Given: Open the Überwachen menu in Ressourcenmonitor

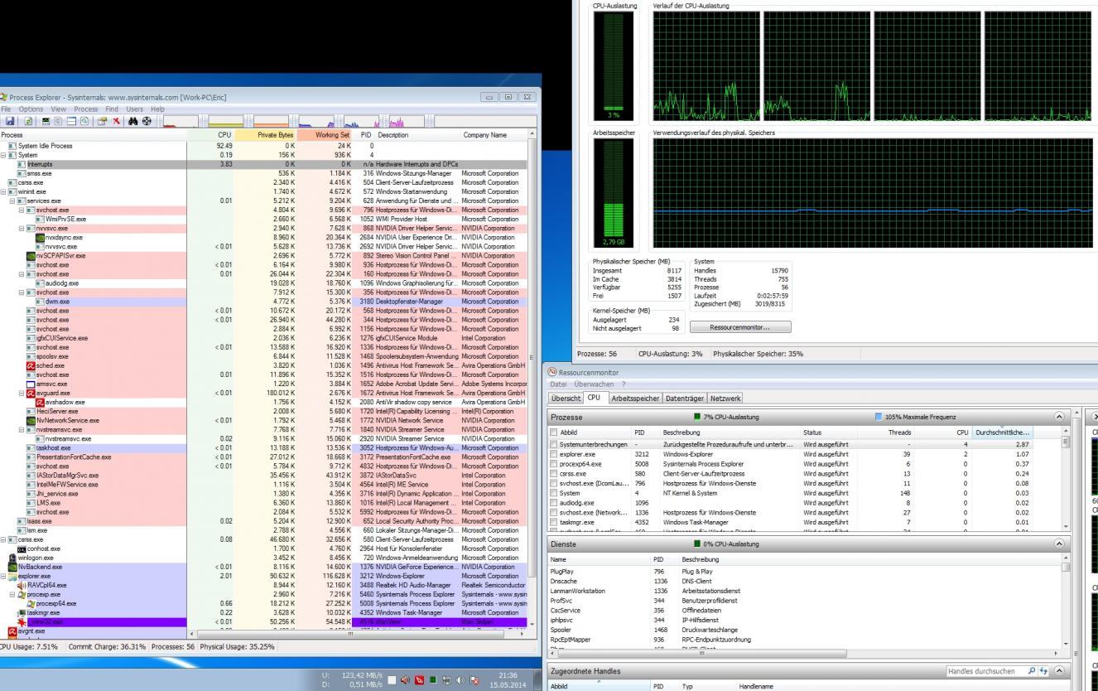Looking at the screenshot, I should click(593, 384).
